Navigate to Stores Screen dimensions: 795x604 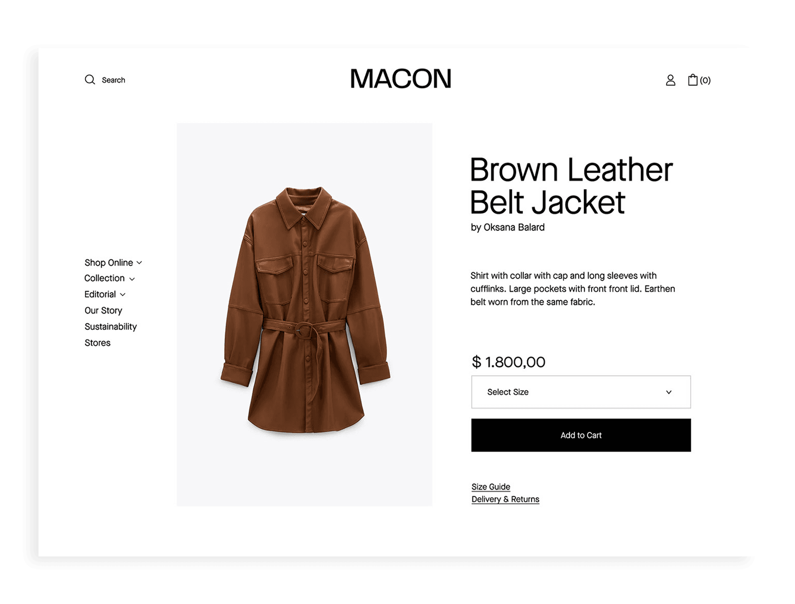click(x=97, y=343)
